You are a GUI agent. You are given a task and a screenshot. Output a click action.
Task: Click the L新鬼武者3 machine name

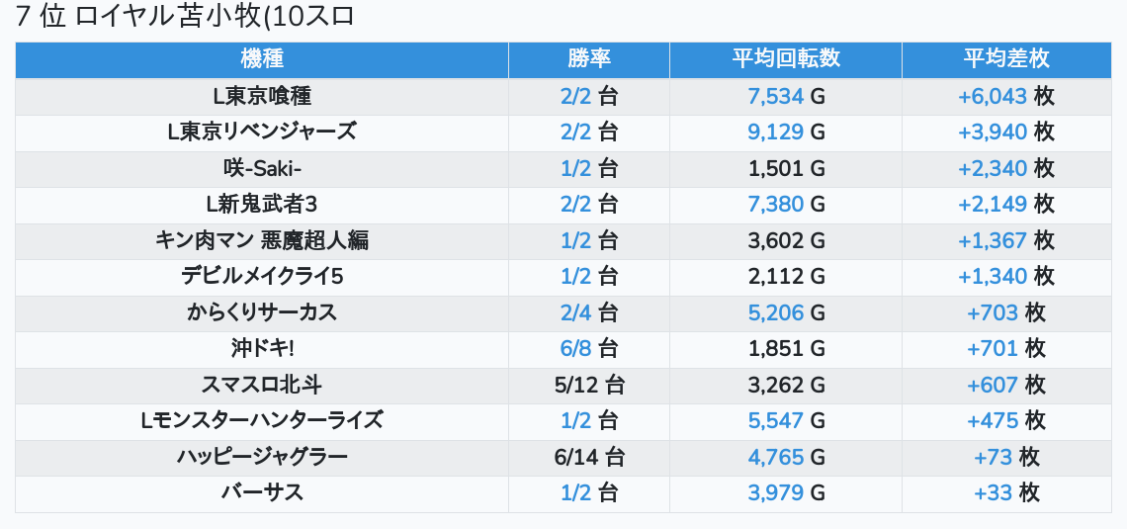click(x=262, y=204)
